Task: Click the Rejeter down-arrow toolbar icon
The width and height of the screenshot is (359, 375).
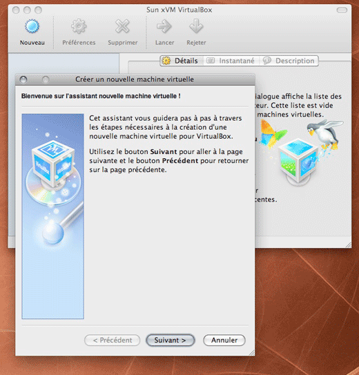Action: point(196,26)
